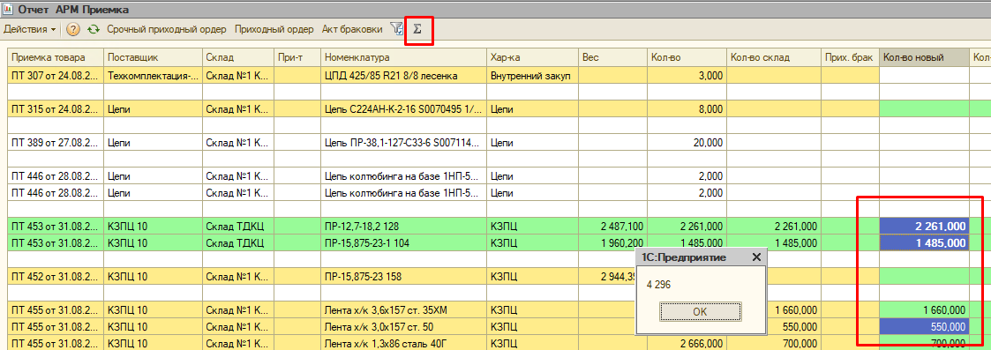
Task: Select Кол-во новый cell 1 660,000
Action: pyautogui.click(x=924, y=309)
